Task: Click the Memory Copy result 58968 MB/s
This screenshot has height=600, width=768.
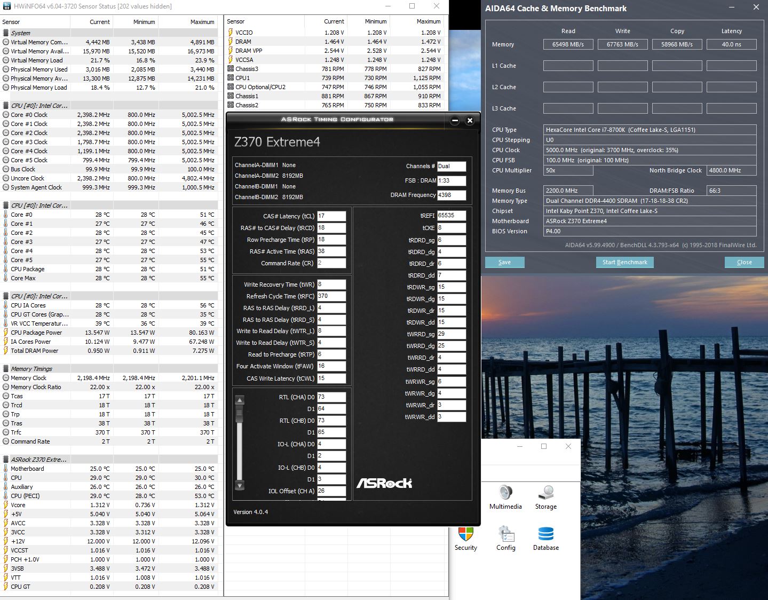Action: click(x=677, y=44)
